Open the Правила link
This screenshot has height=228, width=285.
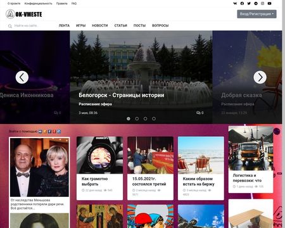coord(61,4)
